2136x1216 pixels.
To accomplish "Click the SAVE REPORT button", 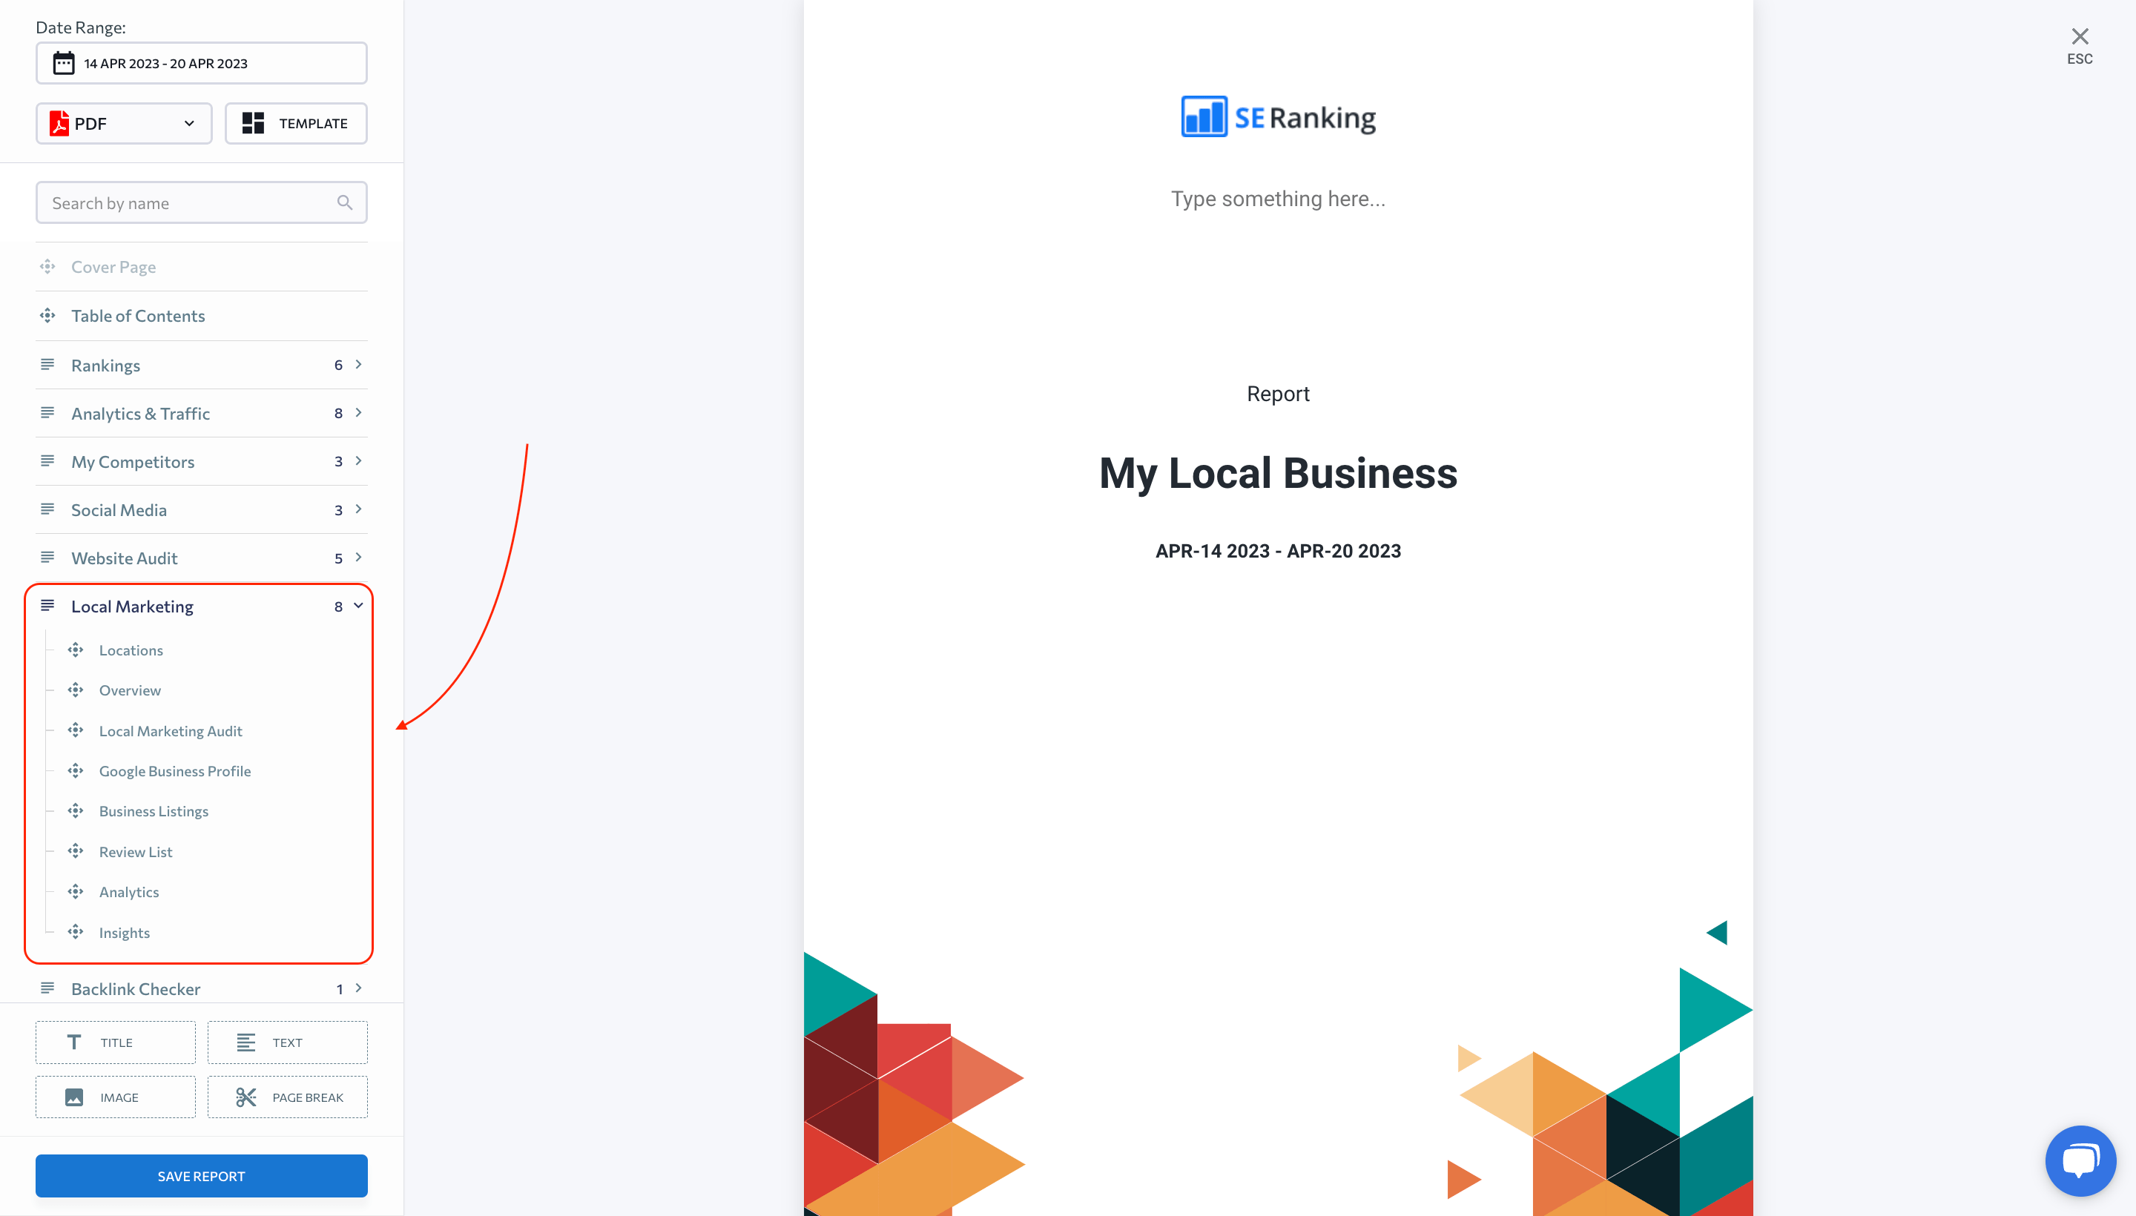I will tap(201, 1175).
